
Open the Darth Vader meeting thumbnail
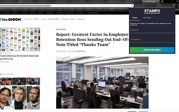coord(33,81)
